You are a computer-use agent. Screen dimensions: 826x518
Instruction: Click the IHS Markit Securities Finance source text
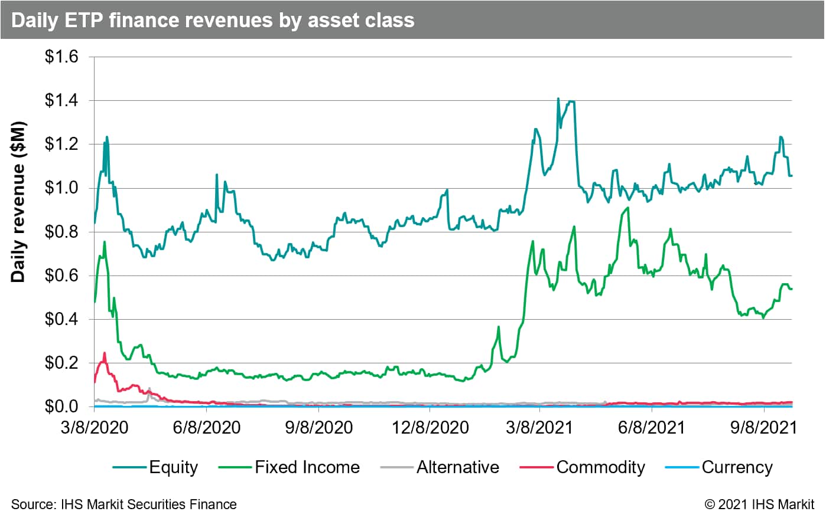(124, 504)
